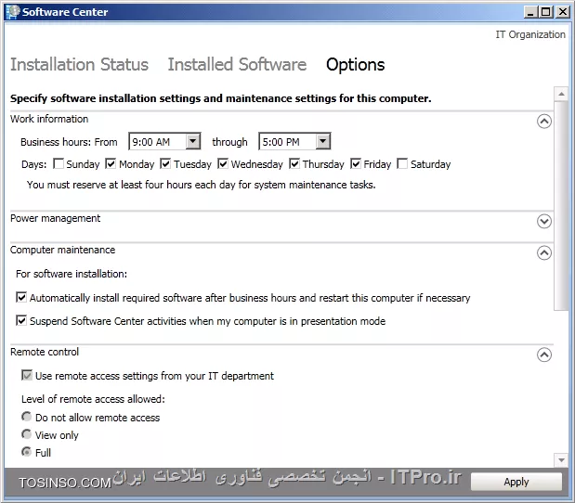Minimize the Software Center window
575x503 pixels.
pyautogui.click(x=530, y=12)
